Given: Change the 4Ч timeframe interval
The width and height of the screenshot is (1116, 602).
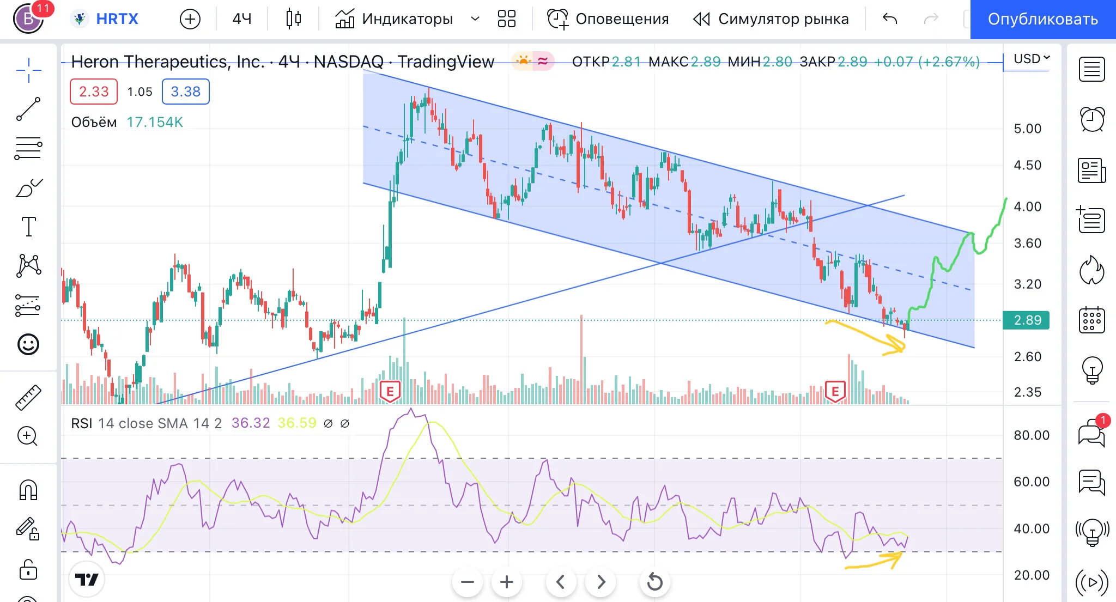Looking at the screenshot, I should (x=242, y=19).
